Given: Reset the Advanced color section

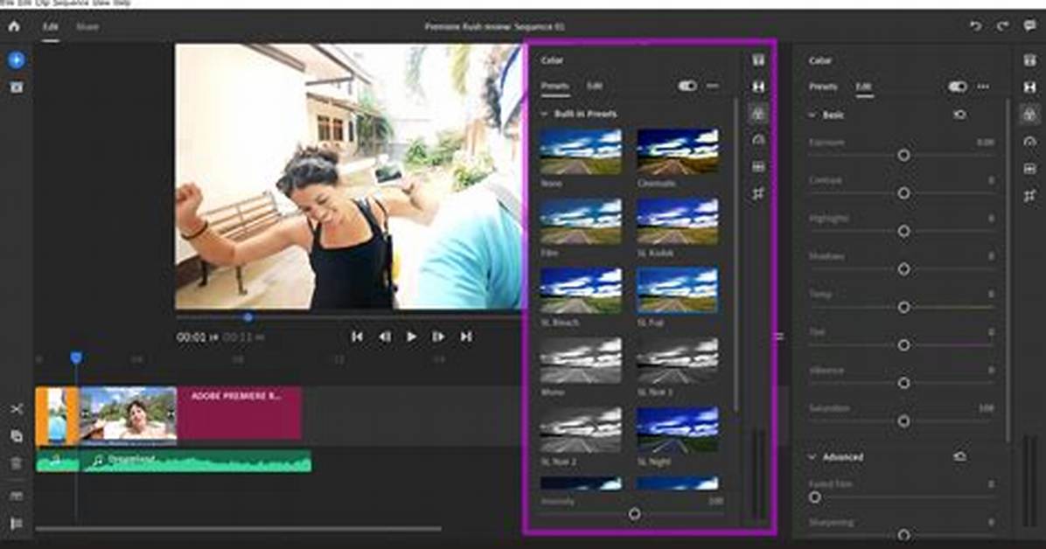Looking at the screenshot, I should (960, 457).
